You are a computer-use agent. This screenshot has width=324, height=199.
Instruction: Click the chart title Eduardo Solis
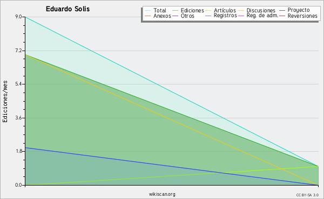(x=68, y=9)
